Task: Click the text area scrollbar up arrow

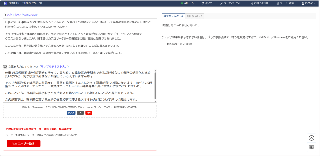Action: click(x=155, y=71)
